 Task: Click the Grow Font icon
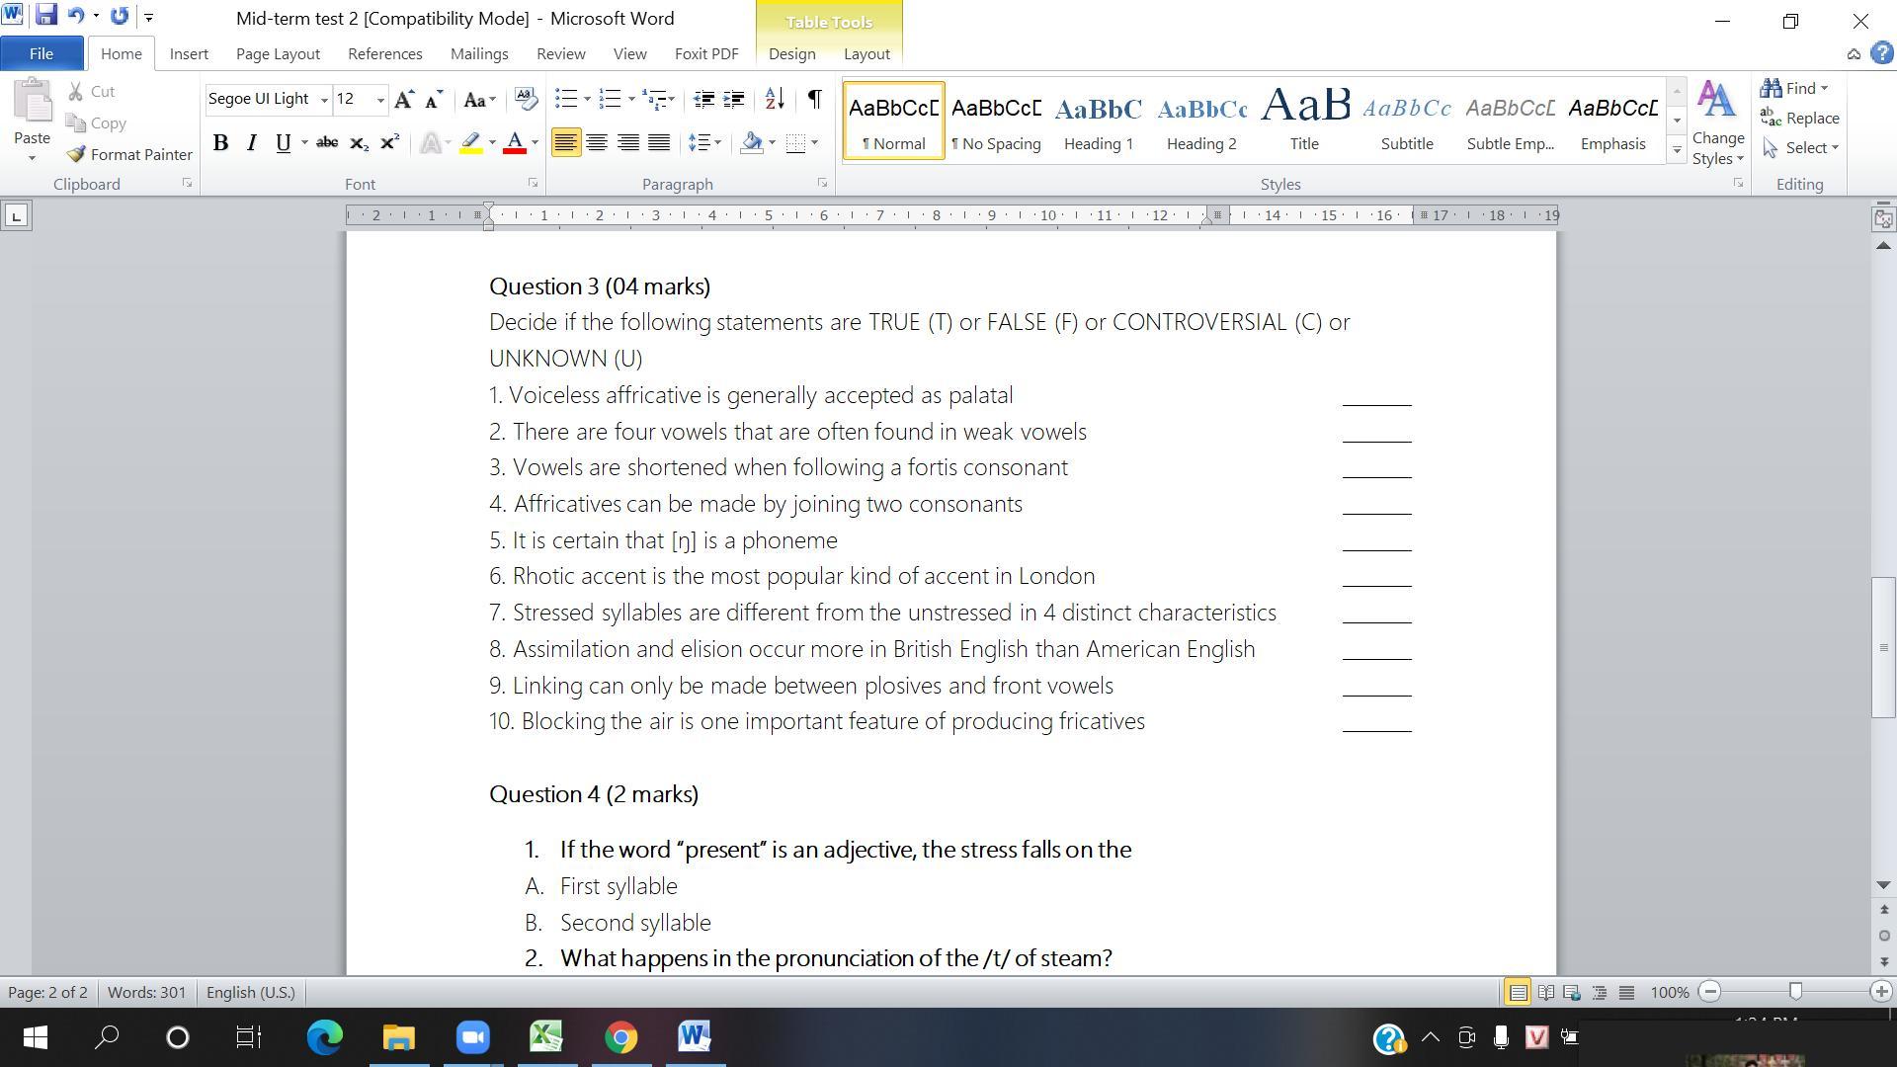(403, 99)
